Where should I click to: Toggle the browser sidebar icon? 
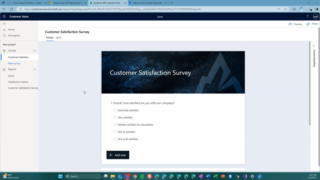click(x=317, y=9)
